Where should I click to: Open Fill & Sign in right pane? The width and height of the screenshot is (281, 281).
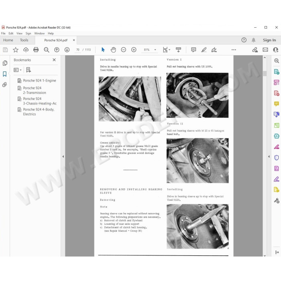276,179
